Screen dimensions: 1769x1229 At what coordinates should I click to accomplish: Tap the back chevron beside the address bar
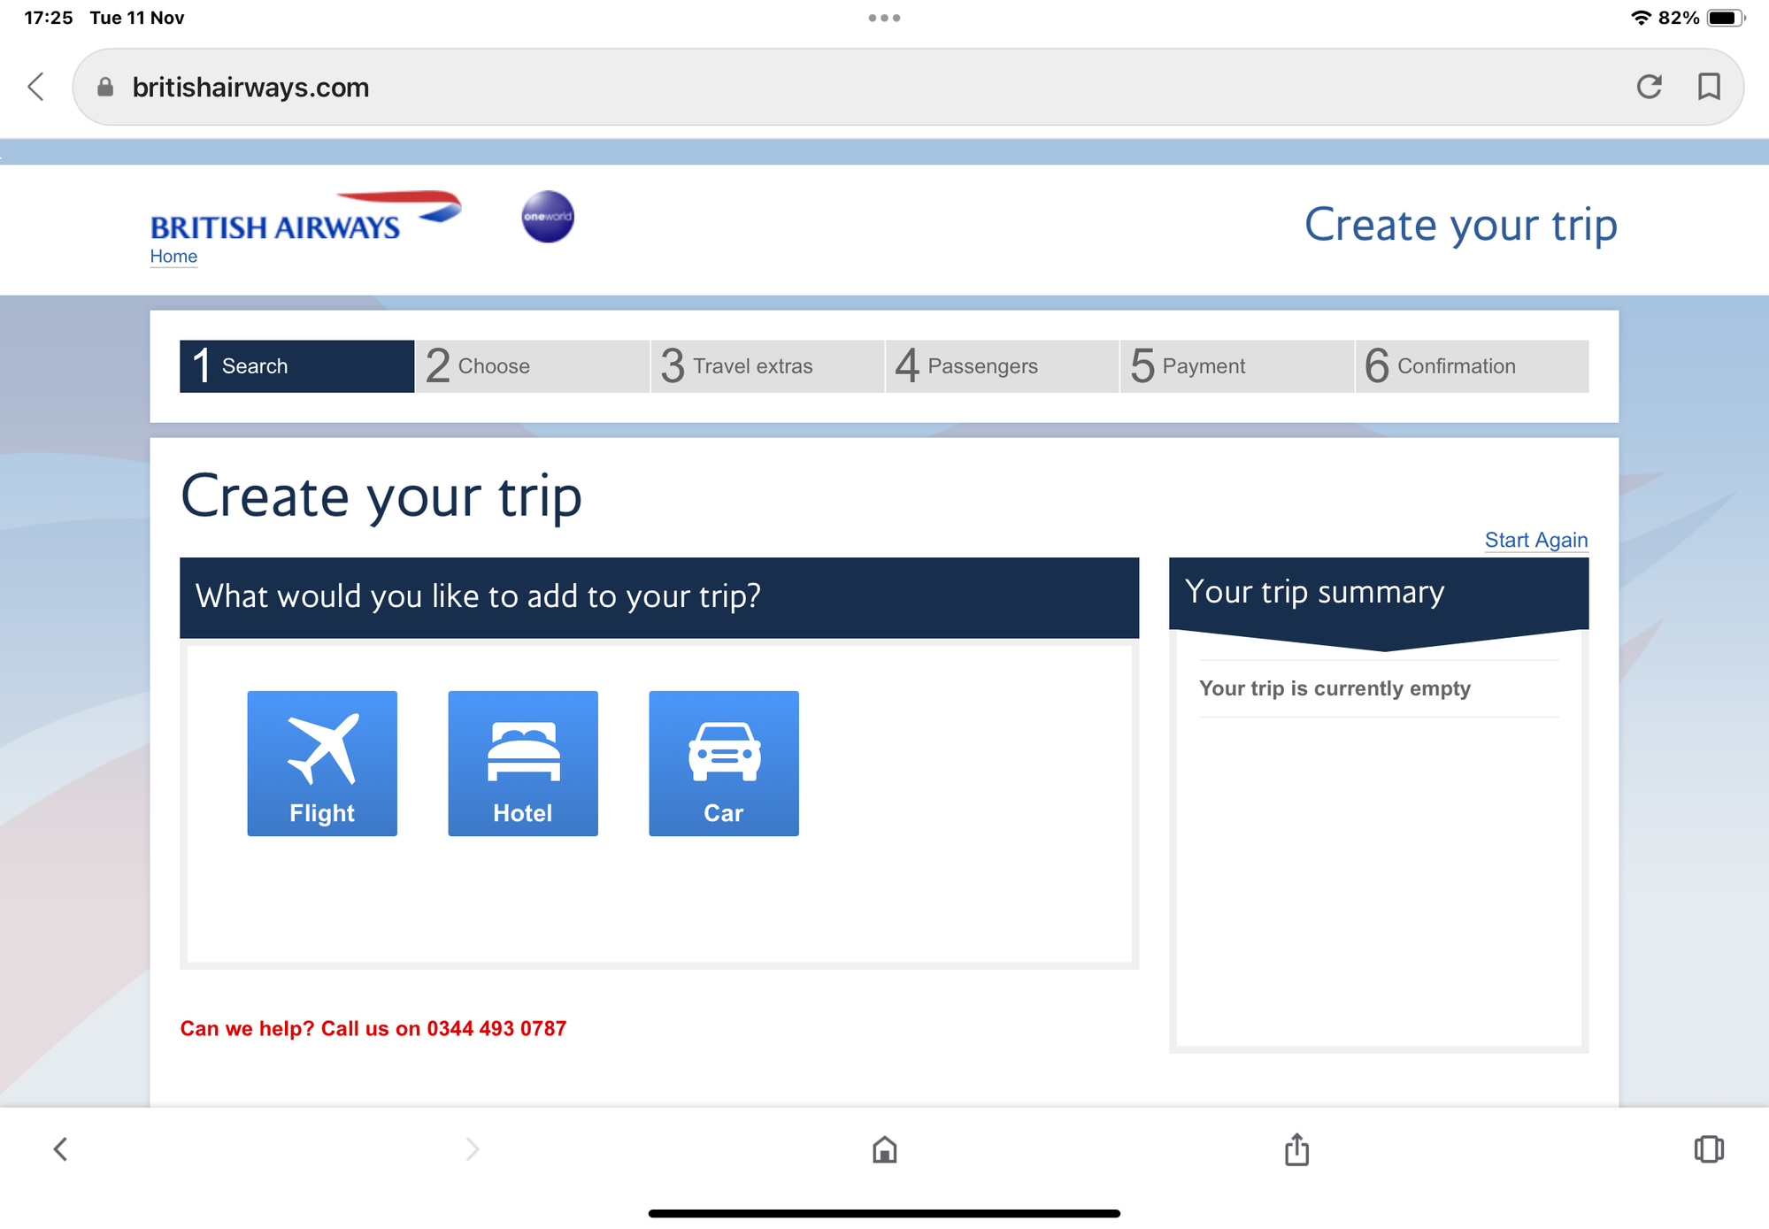[36, 87]
